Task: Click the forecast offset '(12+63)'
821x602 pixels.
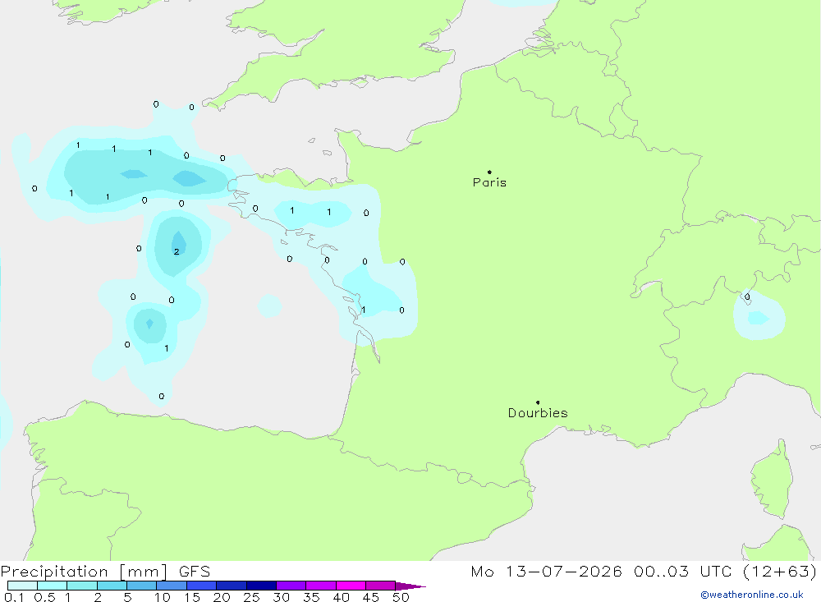Action: 780,572
